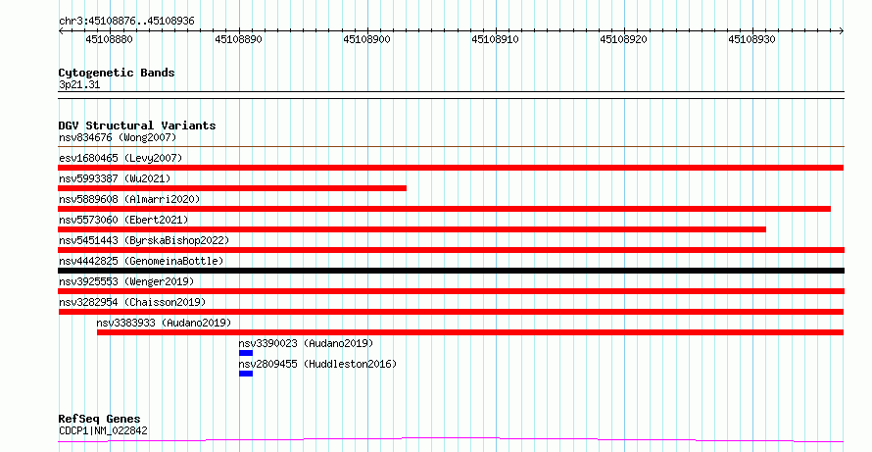Click the left arrow of the ruler
Image resolution: width=872 pixels, height=452 pixels.
tap(61, 31)
